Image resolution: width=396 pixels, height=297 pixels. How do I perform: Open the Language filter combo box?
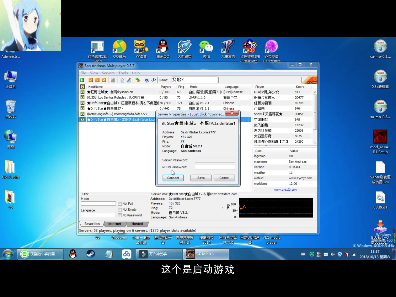98,215
